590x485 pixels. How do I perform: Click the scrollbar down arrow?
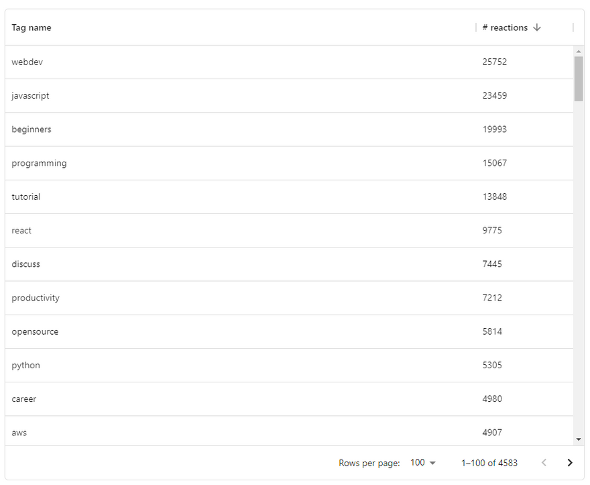(x=579, y=439)
